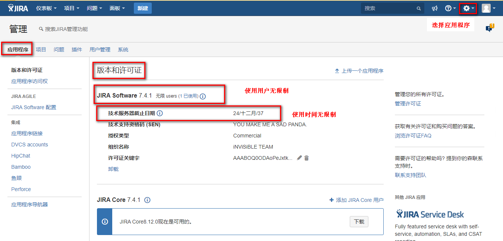Open 鱼眼 integration link
Viewport: 503px width, 241px height.
click(x=16, y=178)
